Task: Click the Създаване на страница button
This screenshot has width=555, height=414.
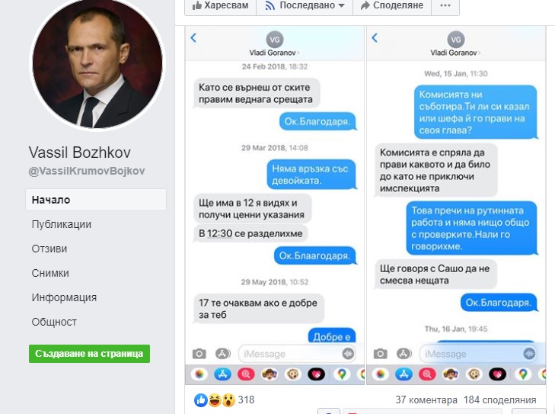Action: [x=90, y=354]
